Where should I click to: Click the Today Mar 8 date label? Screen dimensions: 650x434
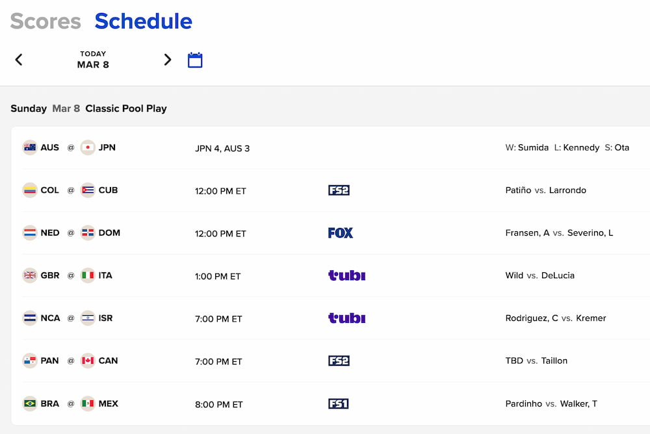coord(93,60)
